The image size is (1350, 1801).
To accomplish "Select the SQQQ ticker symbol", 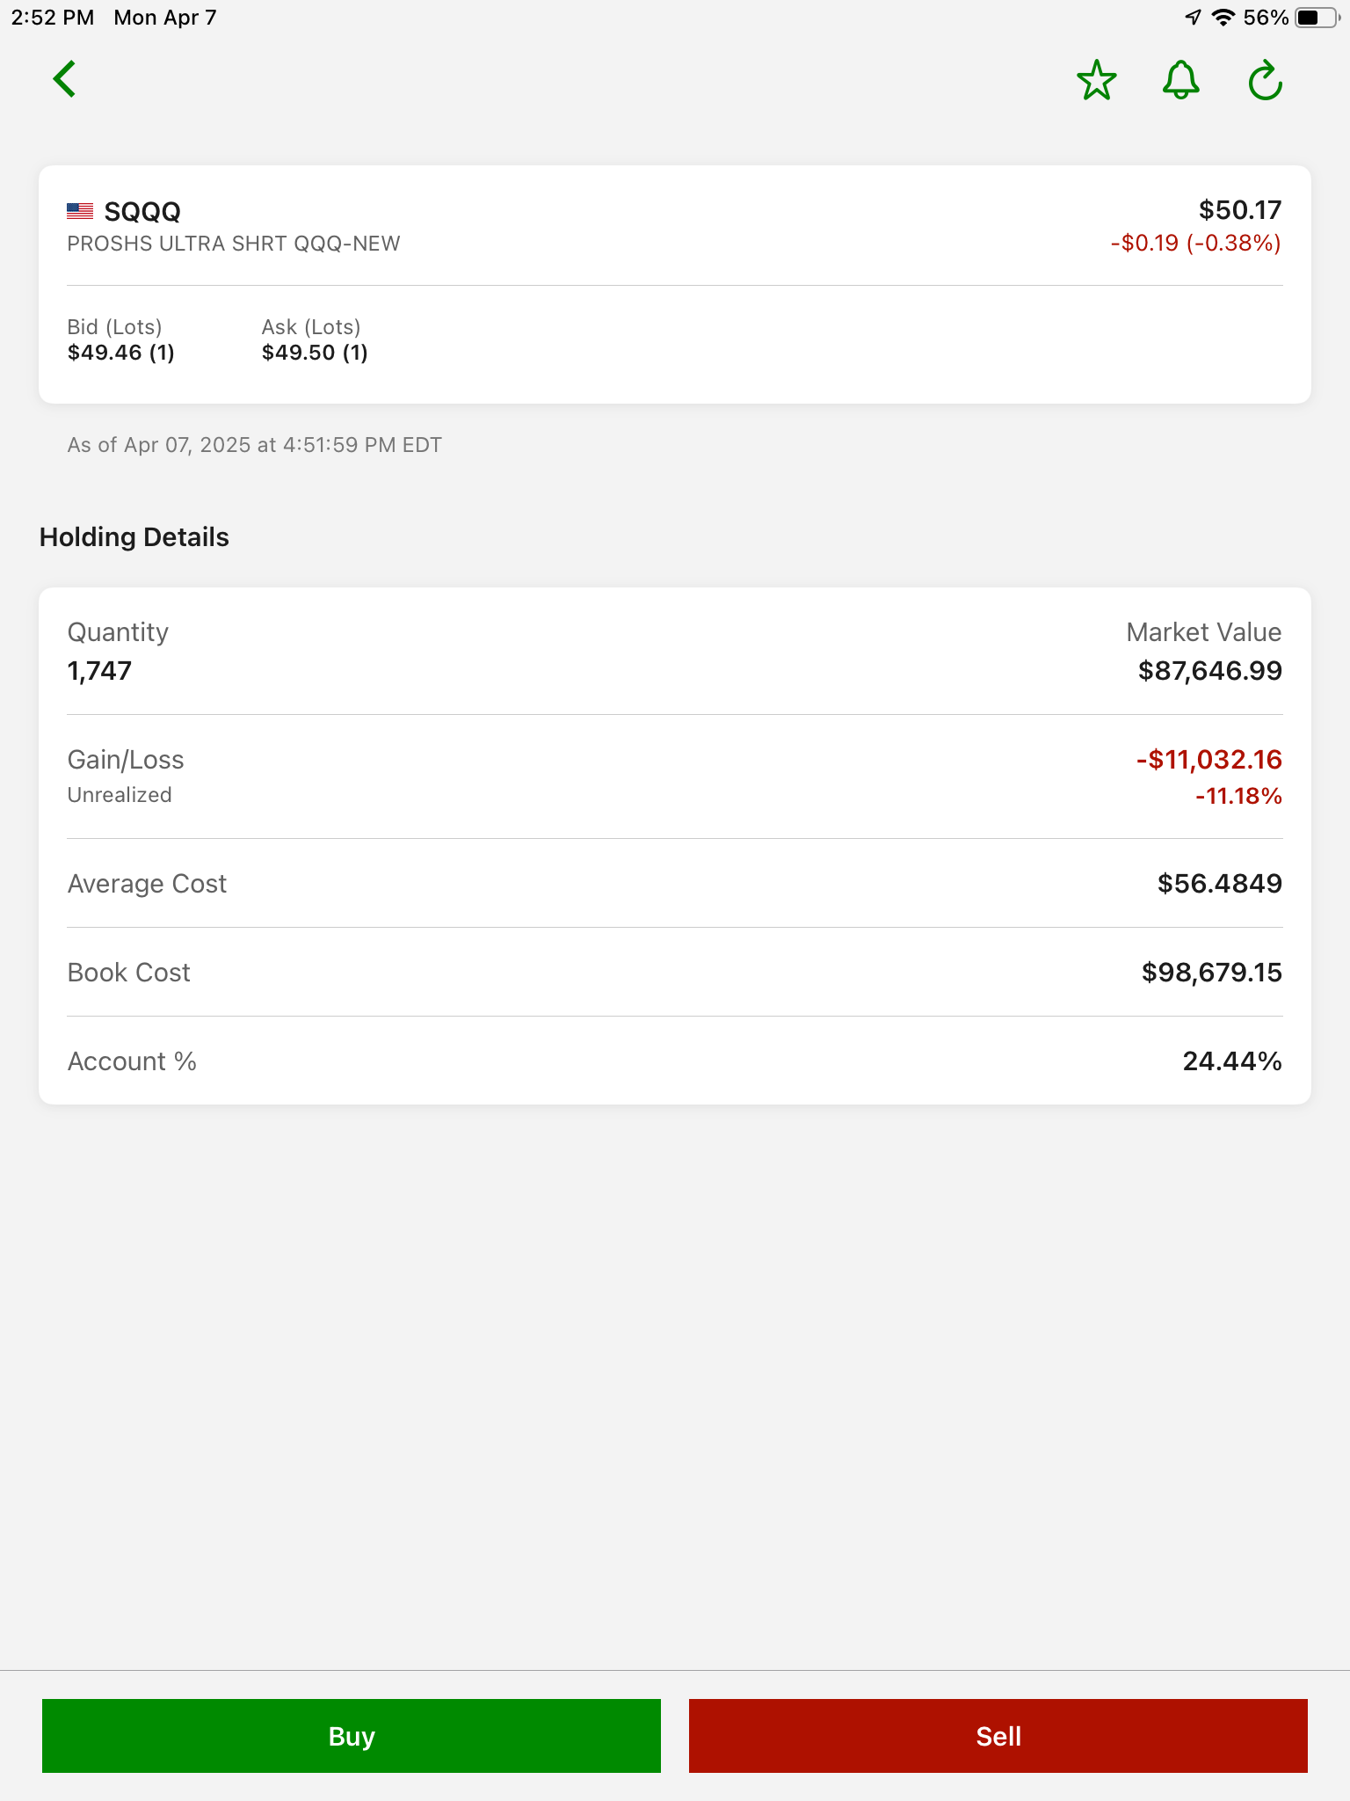I will click(142, 212).
